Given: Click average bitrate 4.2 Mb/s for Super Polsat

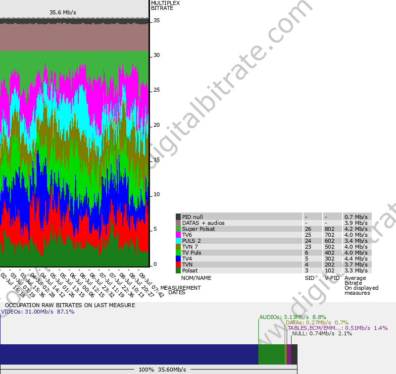Looking at the screenshot, I should [x=356, y=229].
